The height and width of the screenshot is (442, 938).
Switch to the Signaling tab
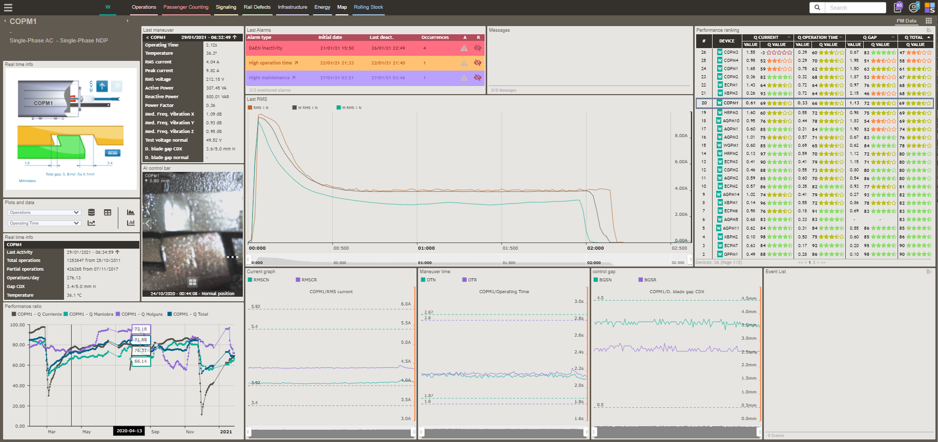pos(226,7)
